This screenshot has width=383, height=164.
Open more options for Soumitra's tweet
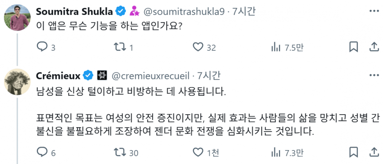tap(374, 11)
